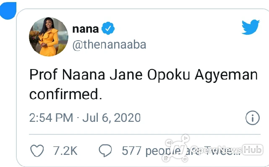This screenshot has width=269, height=167.
Task: Click the blue verified badge
Action: click(x=108, y=28)
